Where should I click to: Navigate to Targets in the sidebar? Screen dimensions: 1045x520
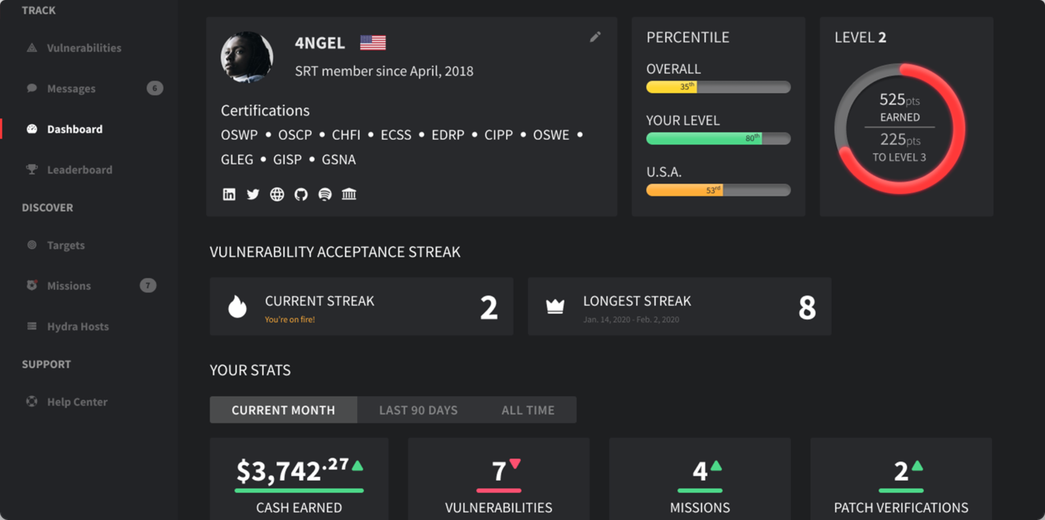click(x=65, y=245)
